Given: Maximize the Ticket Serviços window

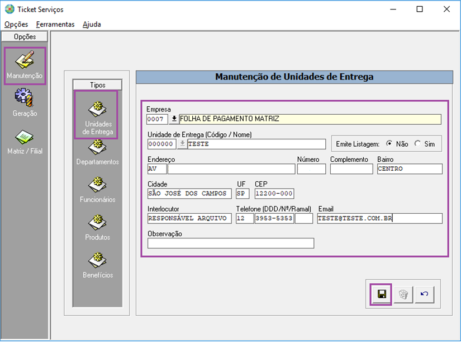Looking at the screenshot, I should pyautogui.click(x=420, y=9).
